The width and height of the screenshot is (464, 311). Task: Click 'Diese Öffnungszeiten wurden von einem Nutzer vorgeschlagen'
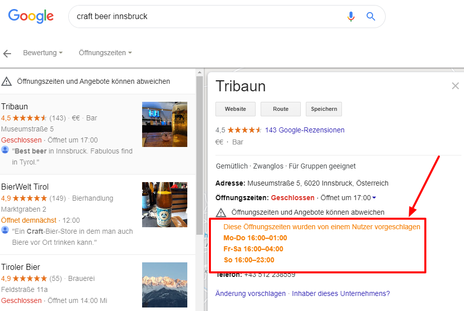pos(322,227)
